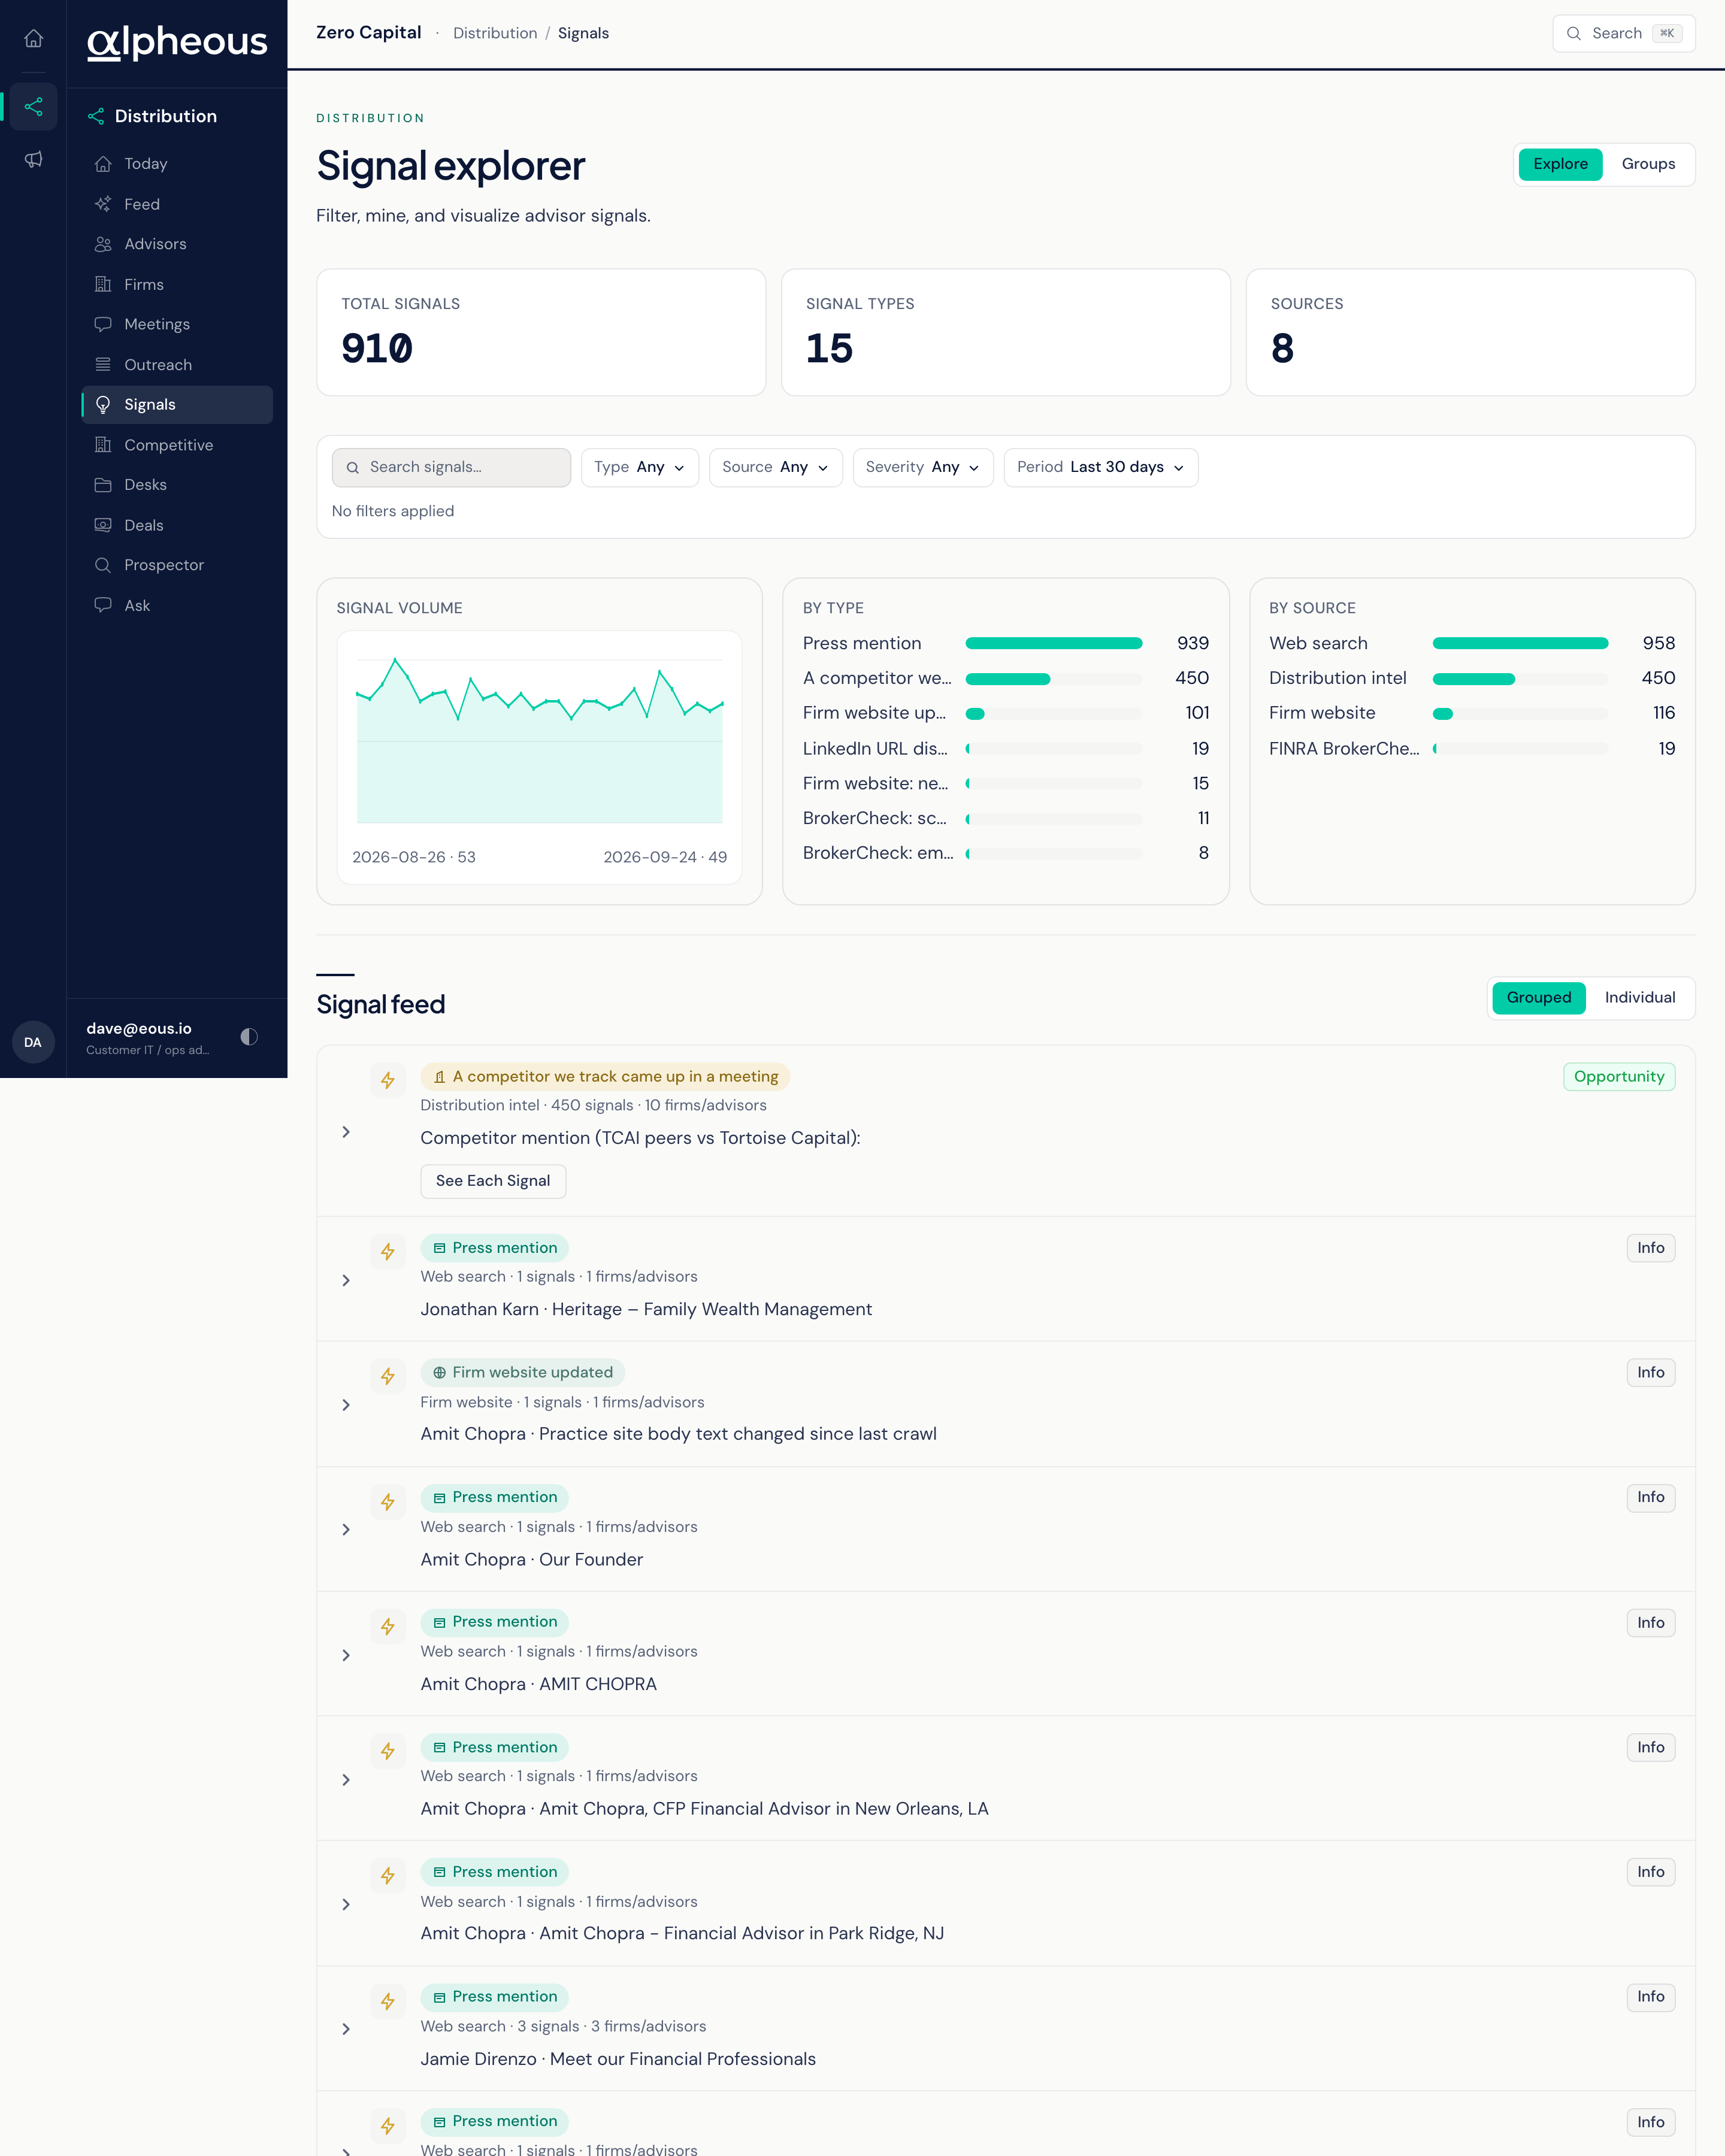
Task: Open the global Search box
Action: (x=1623, y=33)
